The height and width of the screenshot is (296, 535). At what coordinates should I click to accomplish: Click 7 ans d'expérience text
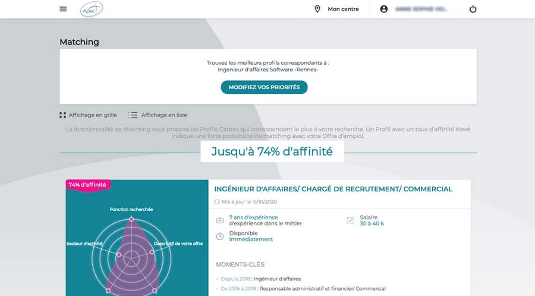tap(253, 217)
